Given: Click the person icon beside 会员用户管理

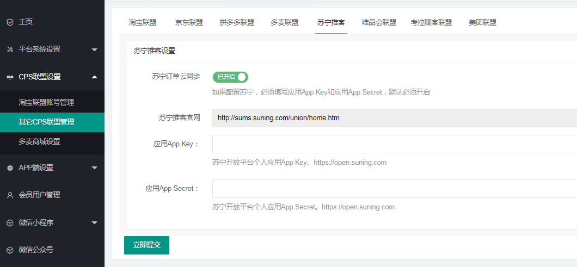Looking at the screenshot, I should (10, 195).
